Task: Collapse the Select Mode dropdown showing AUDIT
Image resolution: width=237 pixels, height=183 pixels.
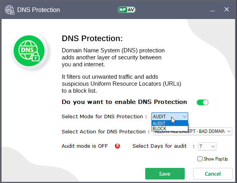Action: [185, 116]
